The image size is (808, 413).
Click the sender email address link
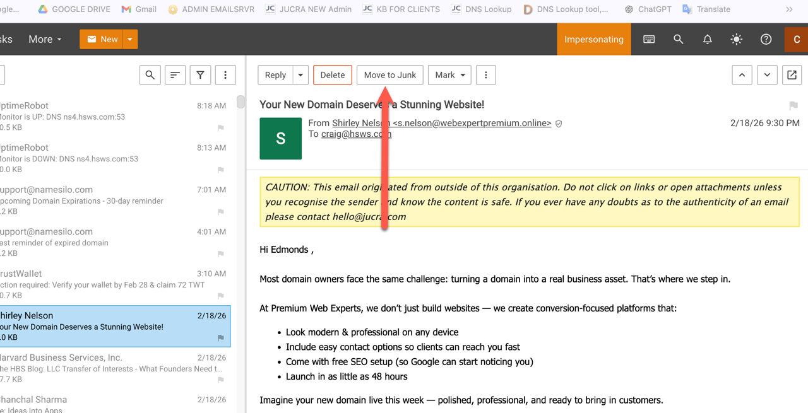tap(441, 123)
